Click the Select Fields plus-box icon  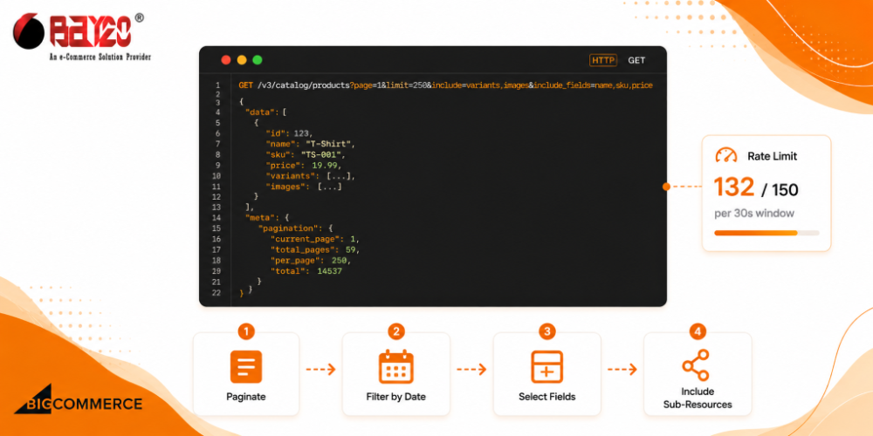click(x=546, y=366)
